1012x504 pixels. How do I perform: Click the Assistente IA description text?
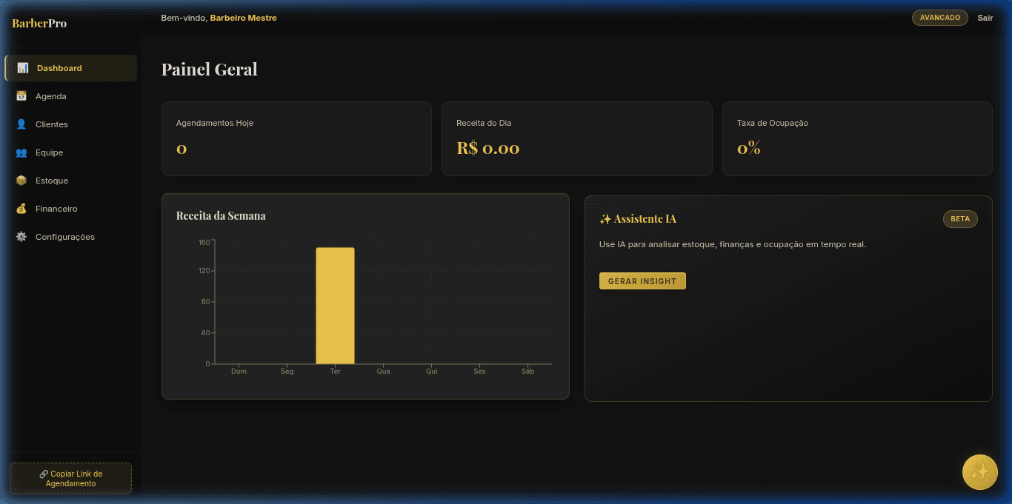[x=733, y=244]
